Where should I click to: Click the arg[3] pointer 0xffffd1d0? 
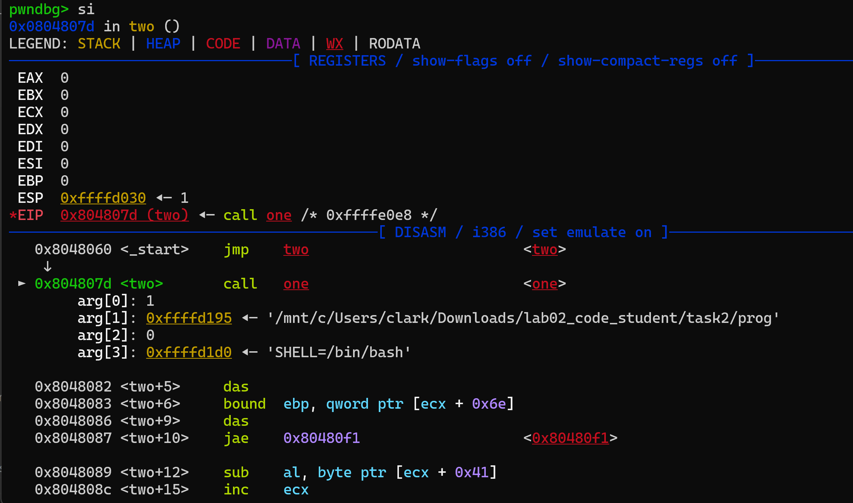click(189, 352)
